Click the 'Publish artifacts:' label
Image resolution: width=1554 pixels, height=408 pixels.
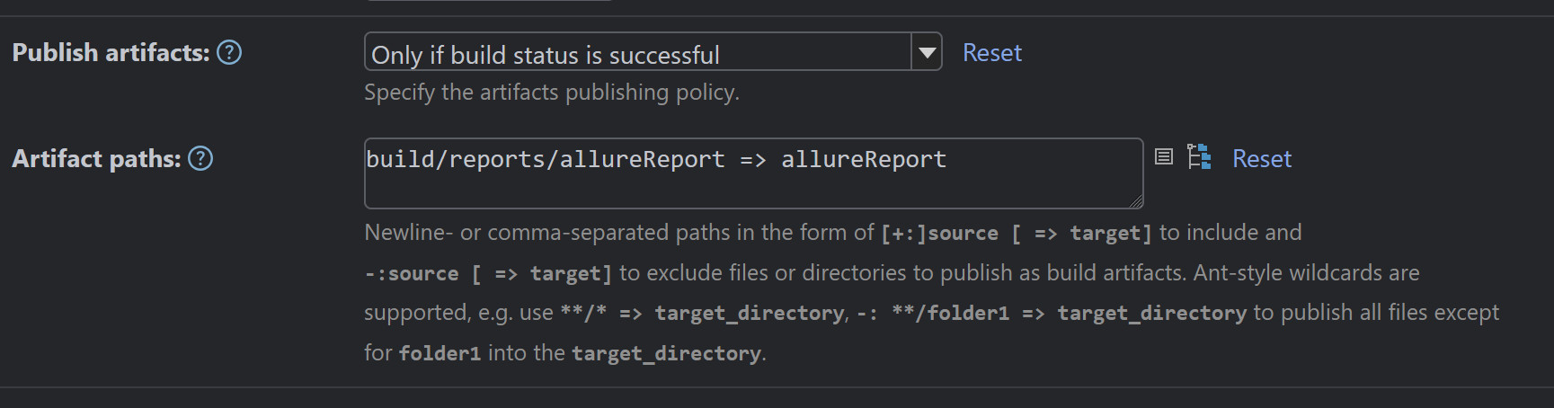(111, 53)
